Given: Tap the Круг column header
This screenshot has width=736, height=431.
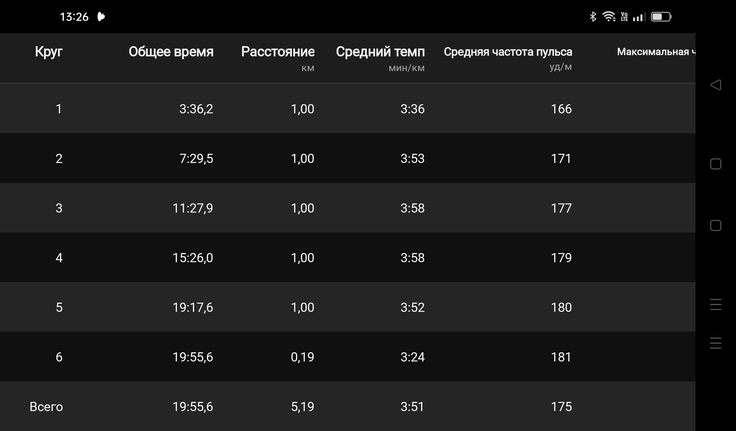Looking at the screenshot, I should tap(49, 52).
